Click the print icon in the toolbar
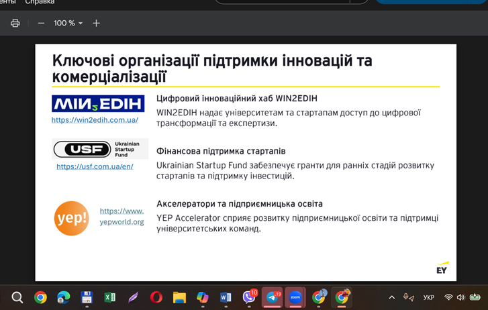 (15, 23)
